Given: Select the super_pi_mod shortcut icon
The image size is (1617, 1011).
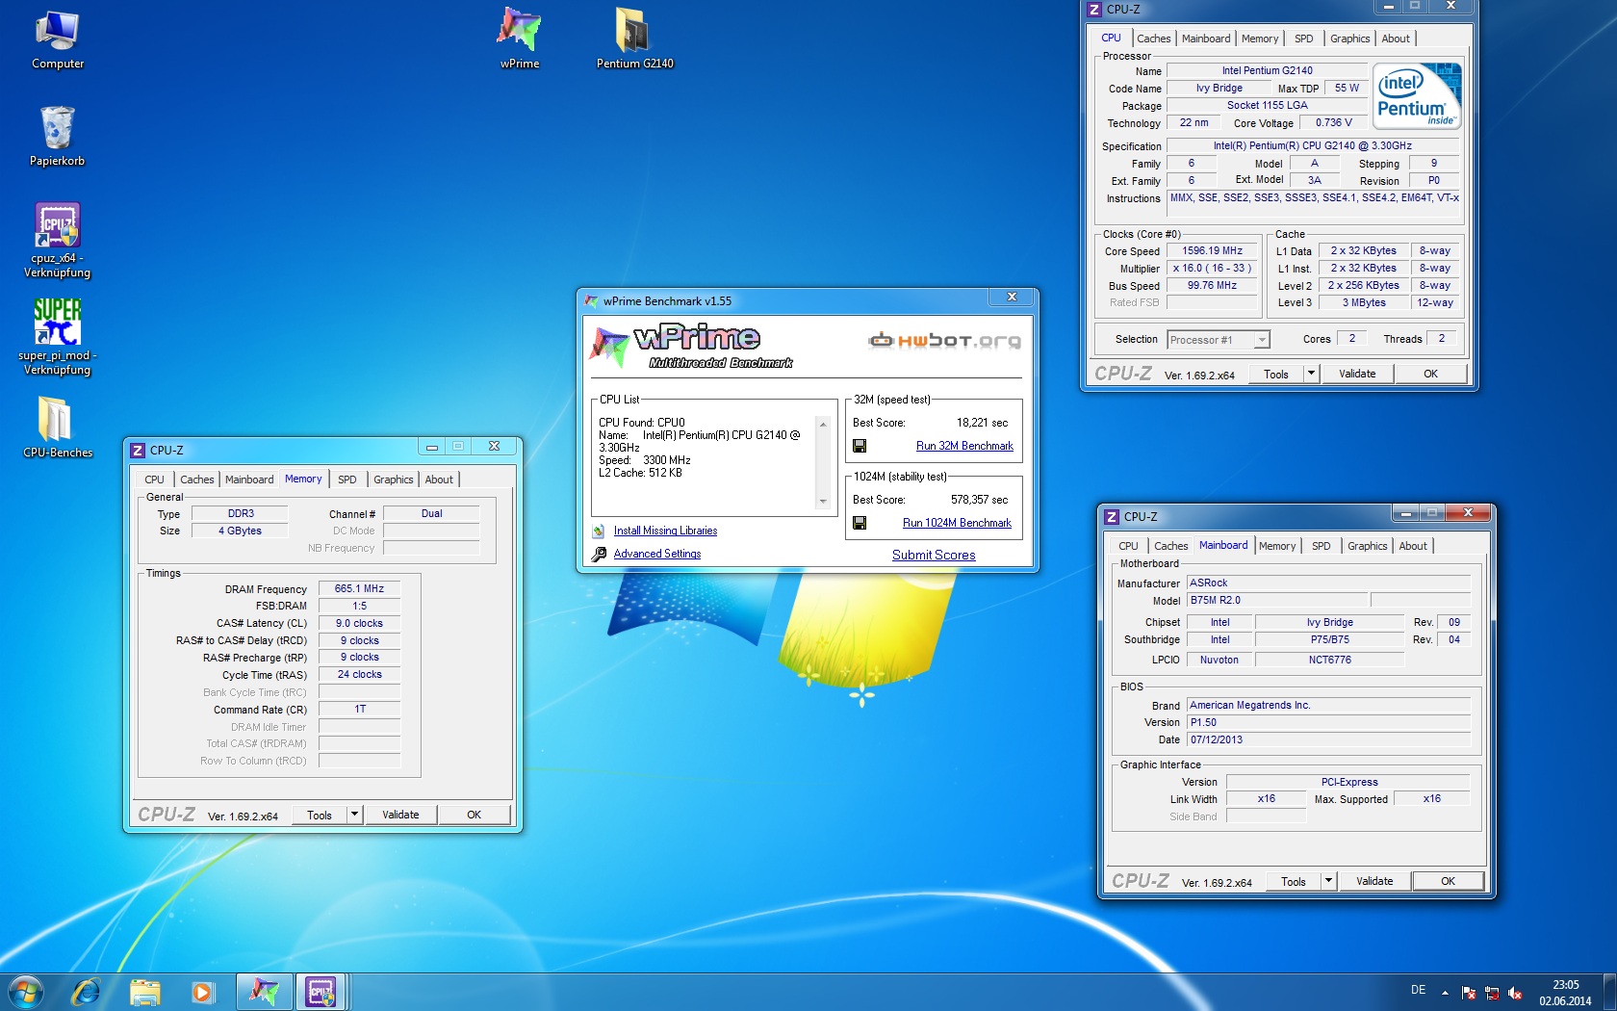Looking at the screenshot, I should pos(57,337).
